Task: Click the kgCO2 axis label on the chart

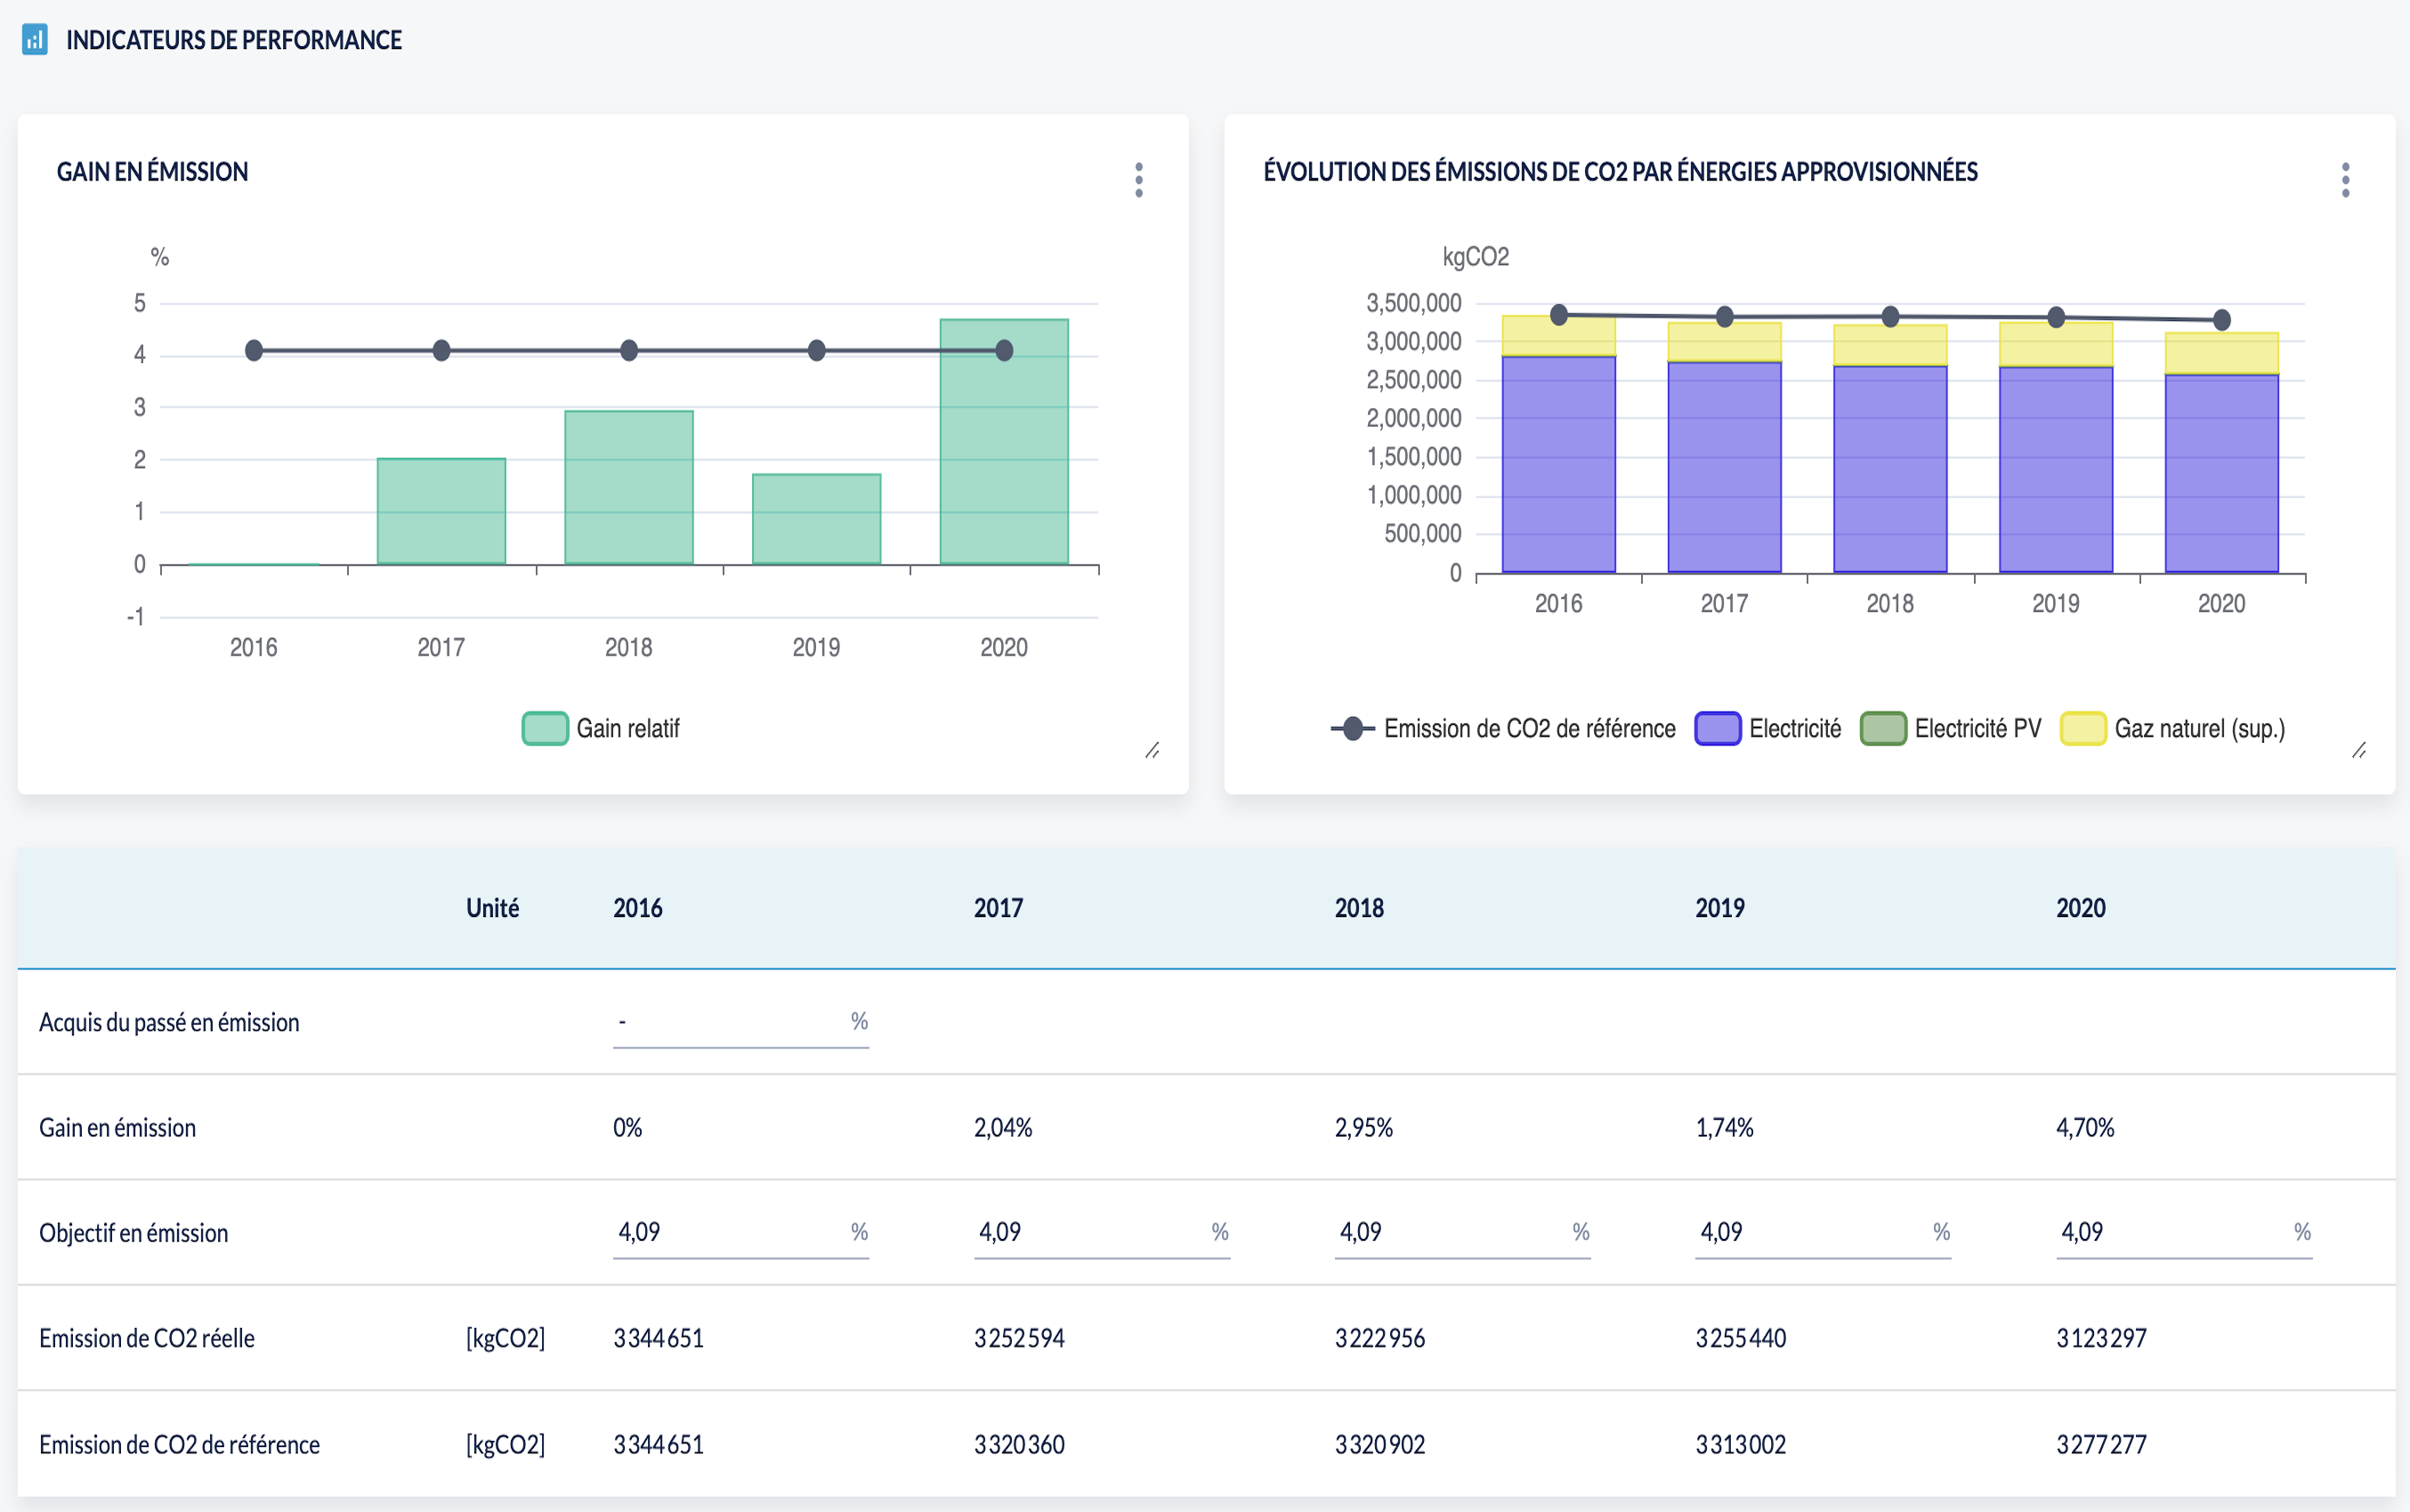Action: (1476, 257)
